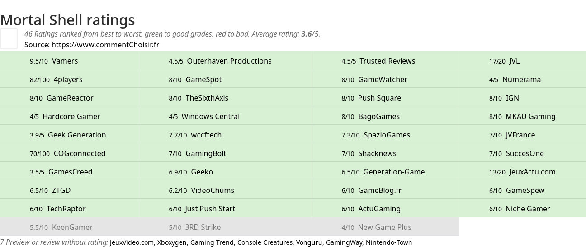Select TheSixthAxis 8/10 entry
This screenshot has width=586, height=247.
click(x=198, y=98)
